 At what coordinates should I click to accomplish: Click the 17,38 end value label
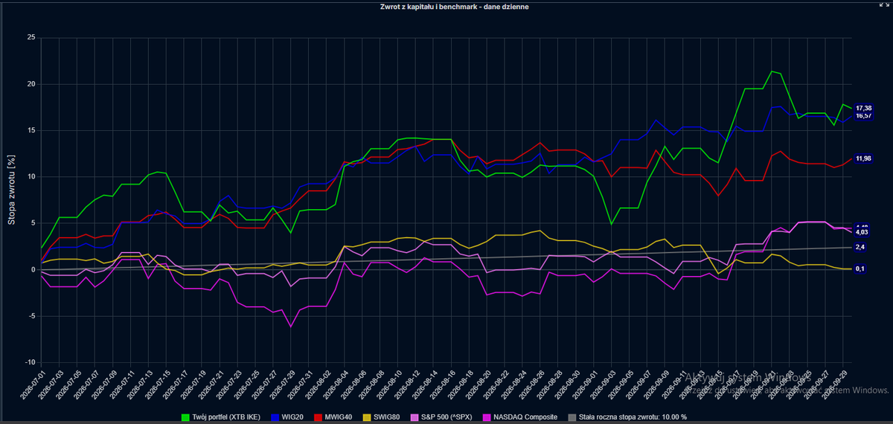(x=863, y=108)
